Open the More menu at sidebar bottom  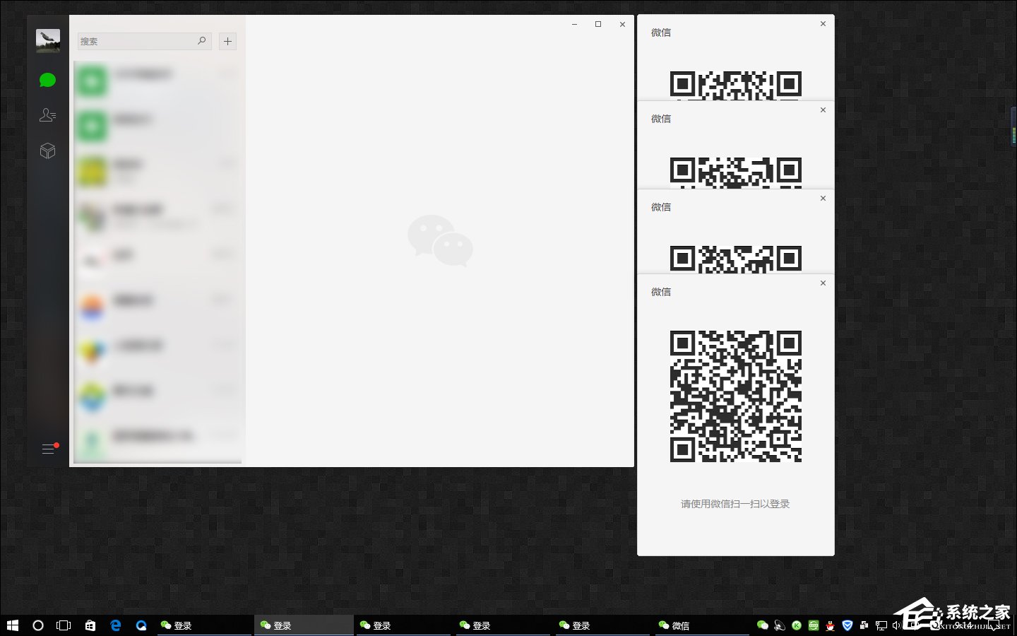tap(48, 449)
